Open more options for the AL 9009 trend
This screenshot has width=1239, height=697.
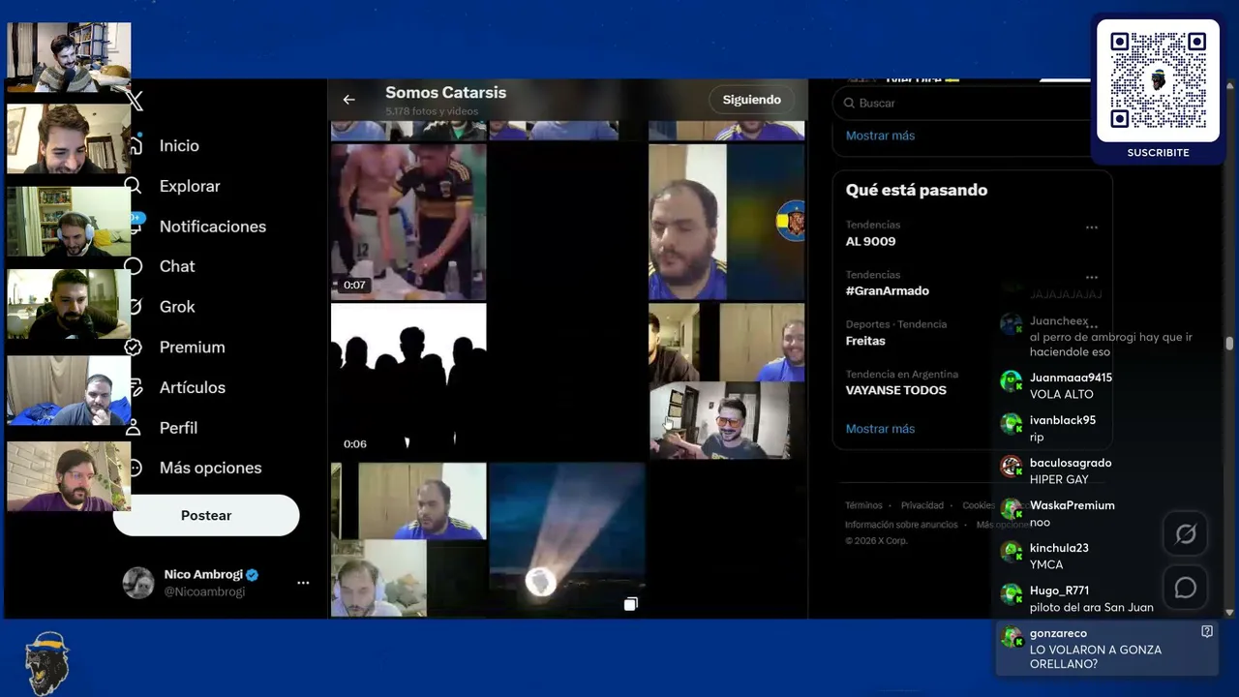pos(1092,227)
